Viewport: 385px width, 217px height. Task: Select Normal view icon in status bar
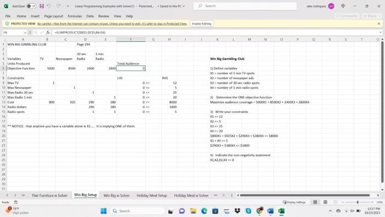[315, 202]
